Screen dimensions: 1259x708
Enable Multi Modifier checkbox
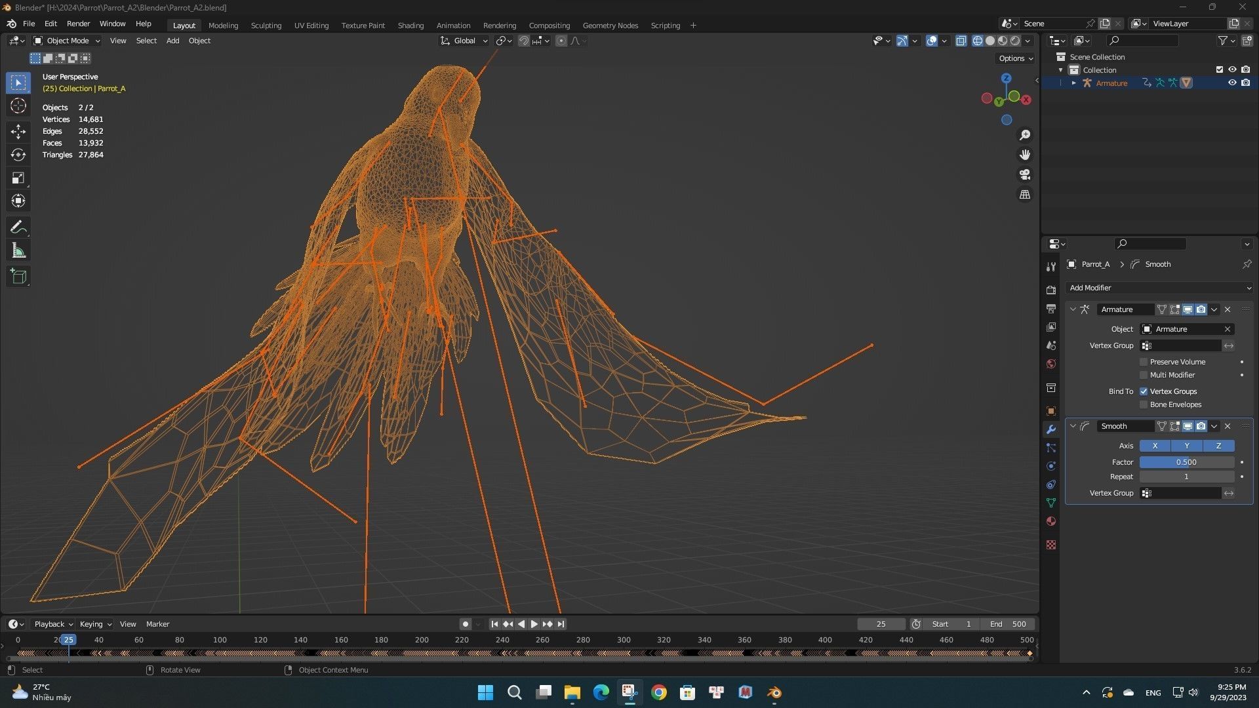[1144, 375]
